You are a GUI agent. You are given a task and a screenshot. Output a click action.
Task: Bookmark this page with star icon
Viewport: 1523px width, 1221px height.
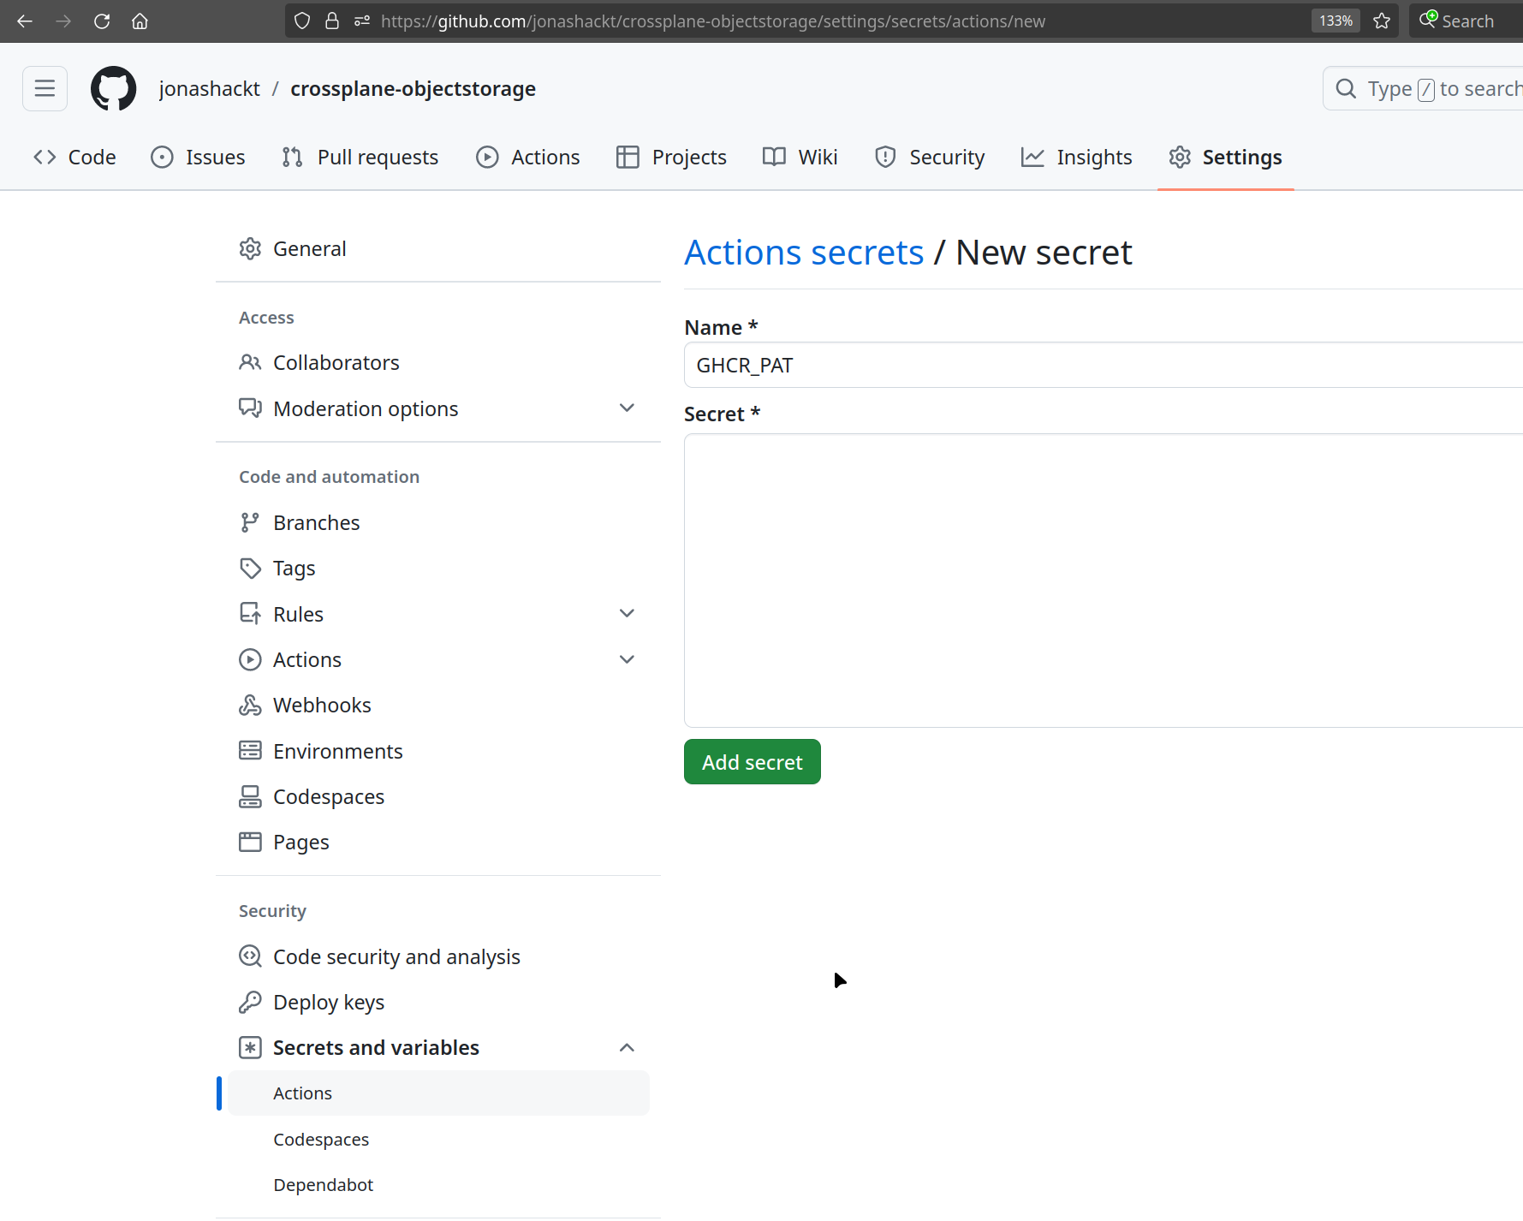click(1382, 21)
